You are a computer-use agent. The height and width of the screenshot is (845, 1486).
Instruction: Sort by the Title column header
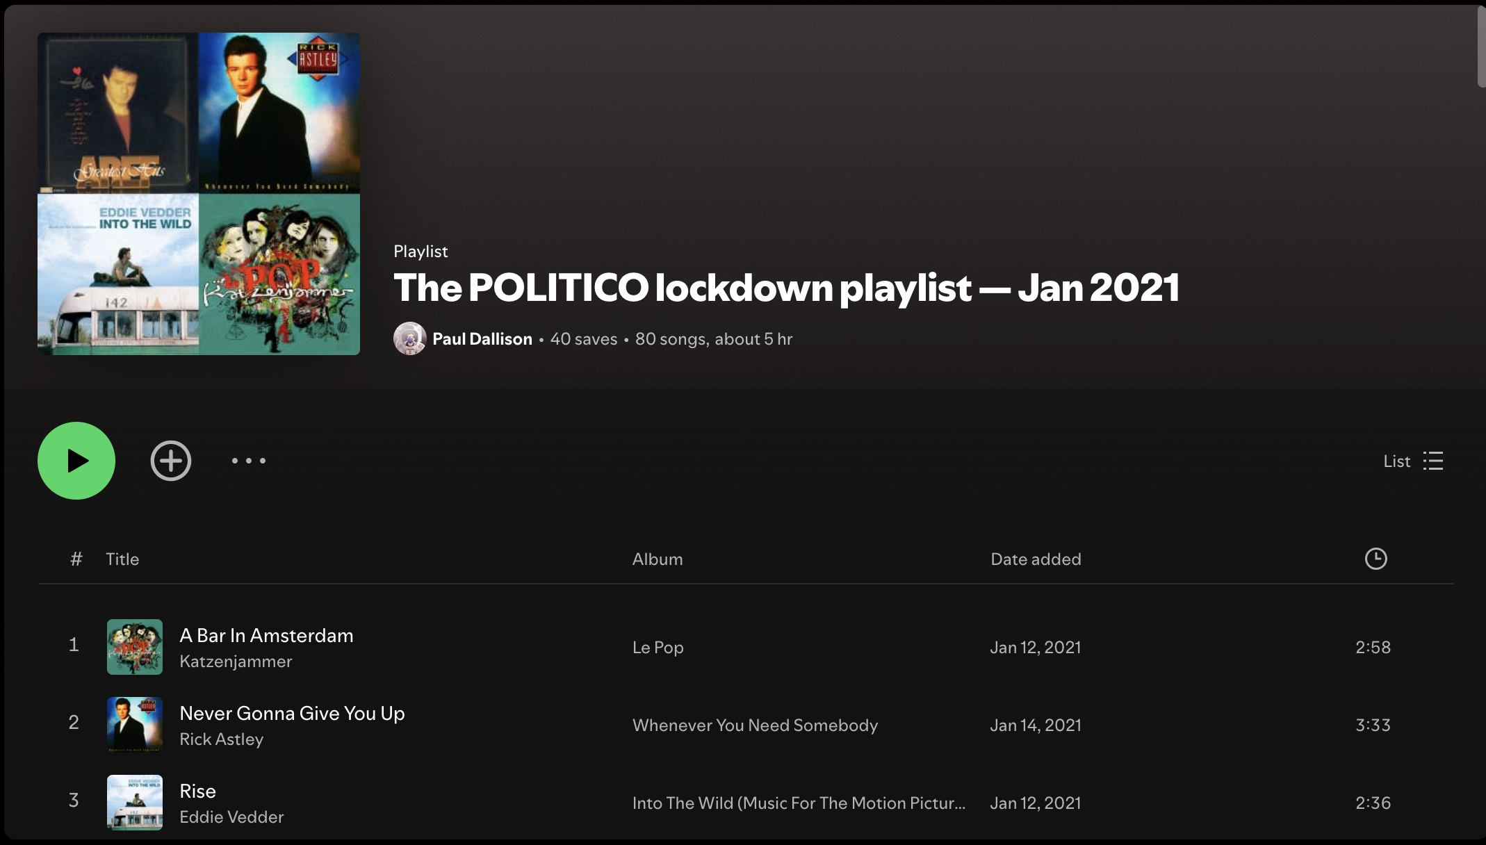tap(122, 559)
